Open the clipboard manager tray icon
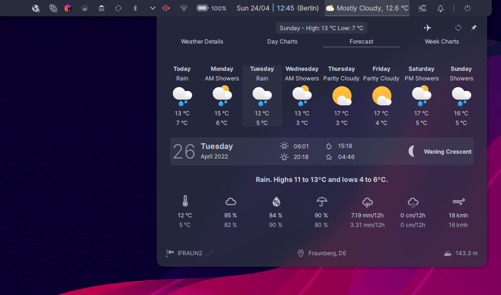The width and height of the screenshot is (501, 295). click(101, 8)
